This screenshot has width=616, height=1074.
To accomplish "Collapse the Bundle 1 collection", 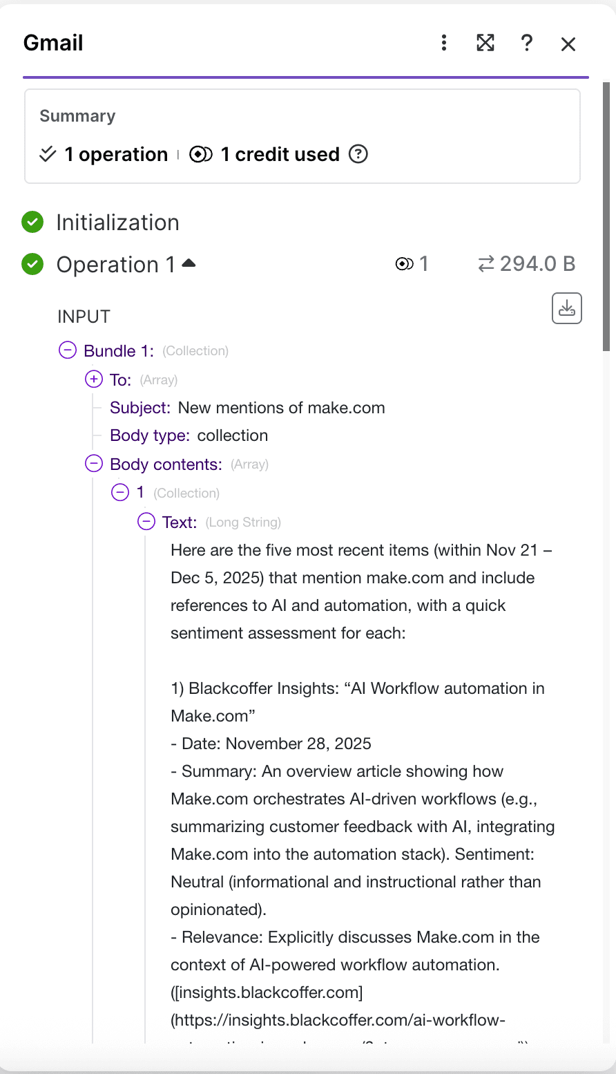I will click(67, 350).
